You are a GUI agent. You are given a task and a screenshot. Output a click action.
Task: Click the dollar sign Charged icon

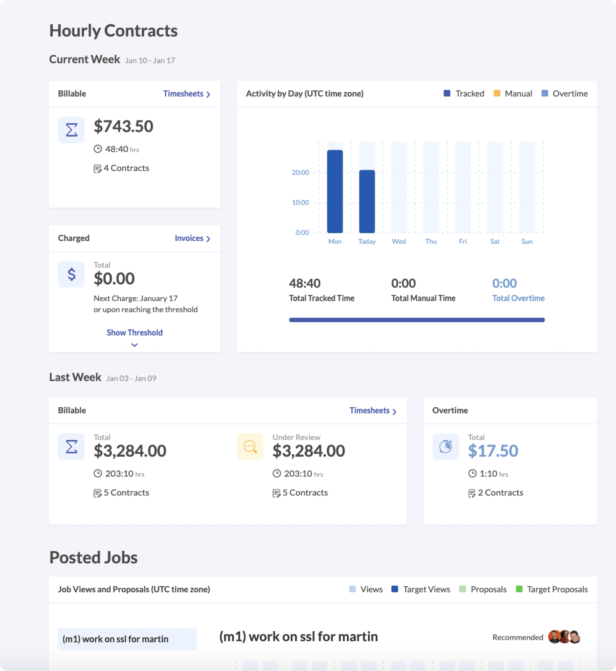[71, 274]
